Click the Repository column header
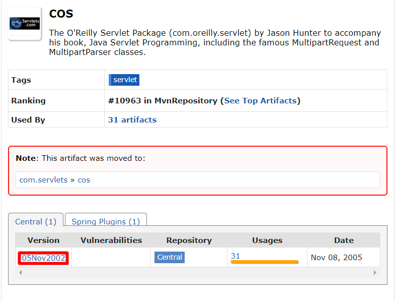Screen dimensions: 395x301 [189, 240]
